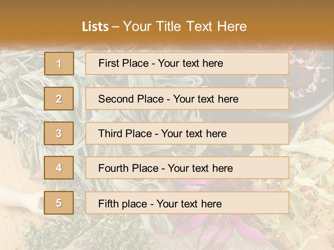Click the words 'Second Place' in the list
334x250 pixels.
point(131,99)
